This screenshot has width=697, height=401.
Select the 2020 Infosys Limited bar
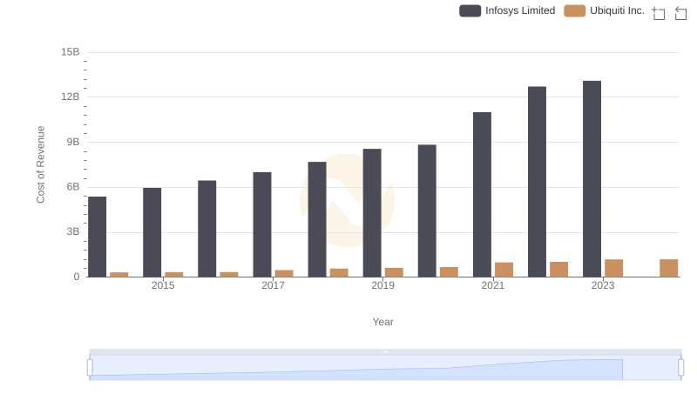(427, 211)
